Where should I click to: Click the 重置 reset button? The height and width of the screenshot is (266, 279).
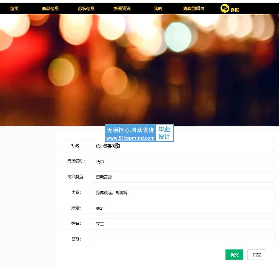[257, 255]
